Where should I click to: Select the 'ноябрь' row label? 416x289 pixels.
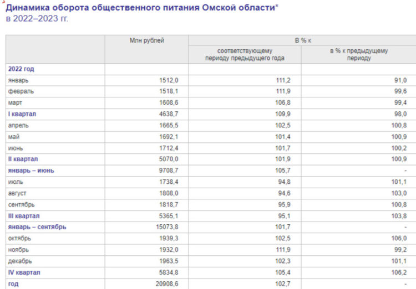[x=18, y=250]
